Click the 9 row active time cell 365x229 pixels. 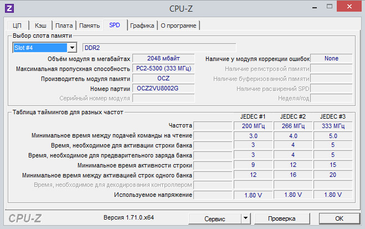click(253, 165)
